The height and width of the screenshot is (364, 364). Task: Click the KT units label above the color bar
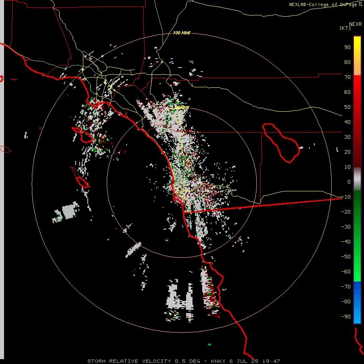pos(345,28)
